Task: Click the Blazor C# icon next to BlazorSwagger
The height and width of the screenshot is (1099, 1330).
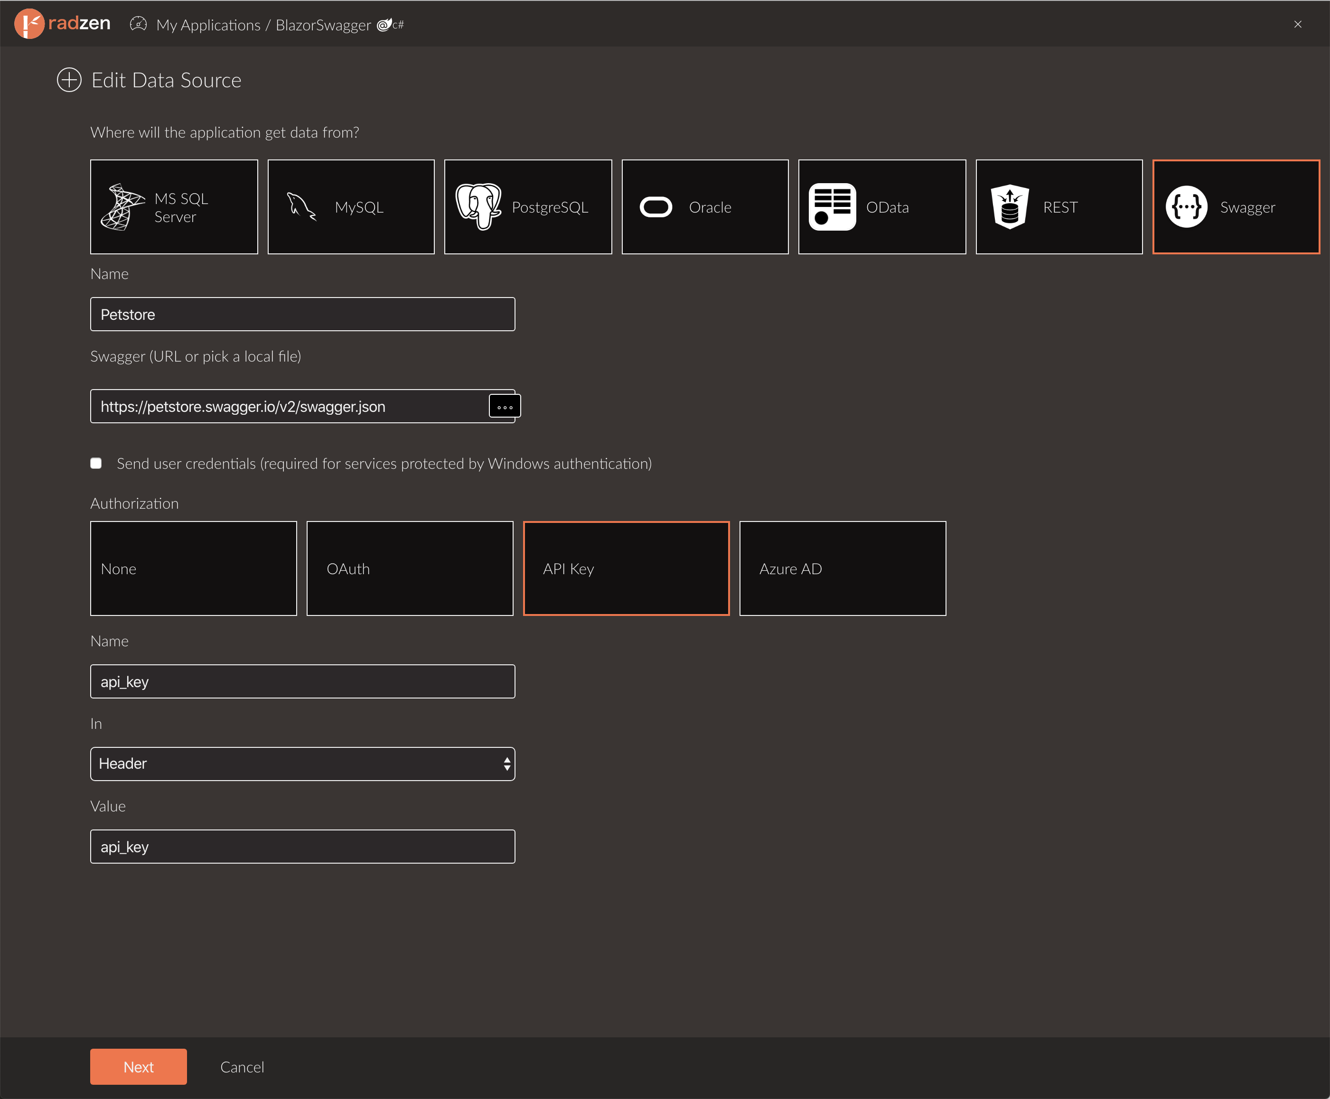Action: coord(390,25)
